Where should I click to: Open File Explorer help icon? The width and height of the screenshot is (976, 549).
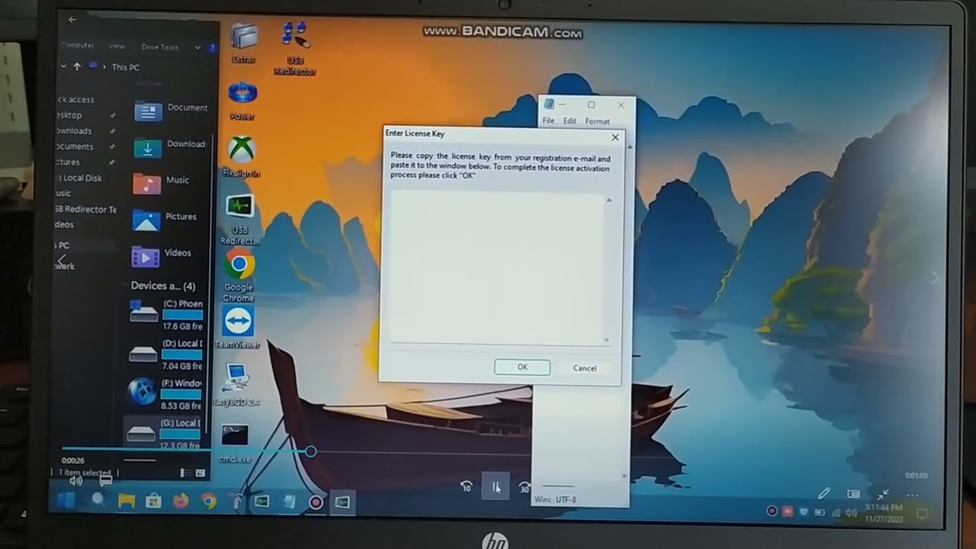click(212, 47)
